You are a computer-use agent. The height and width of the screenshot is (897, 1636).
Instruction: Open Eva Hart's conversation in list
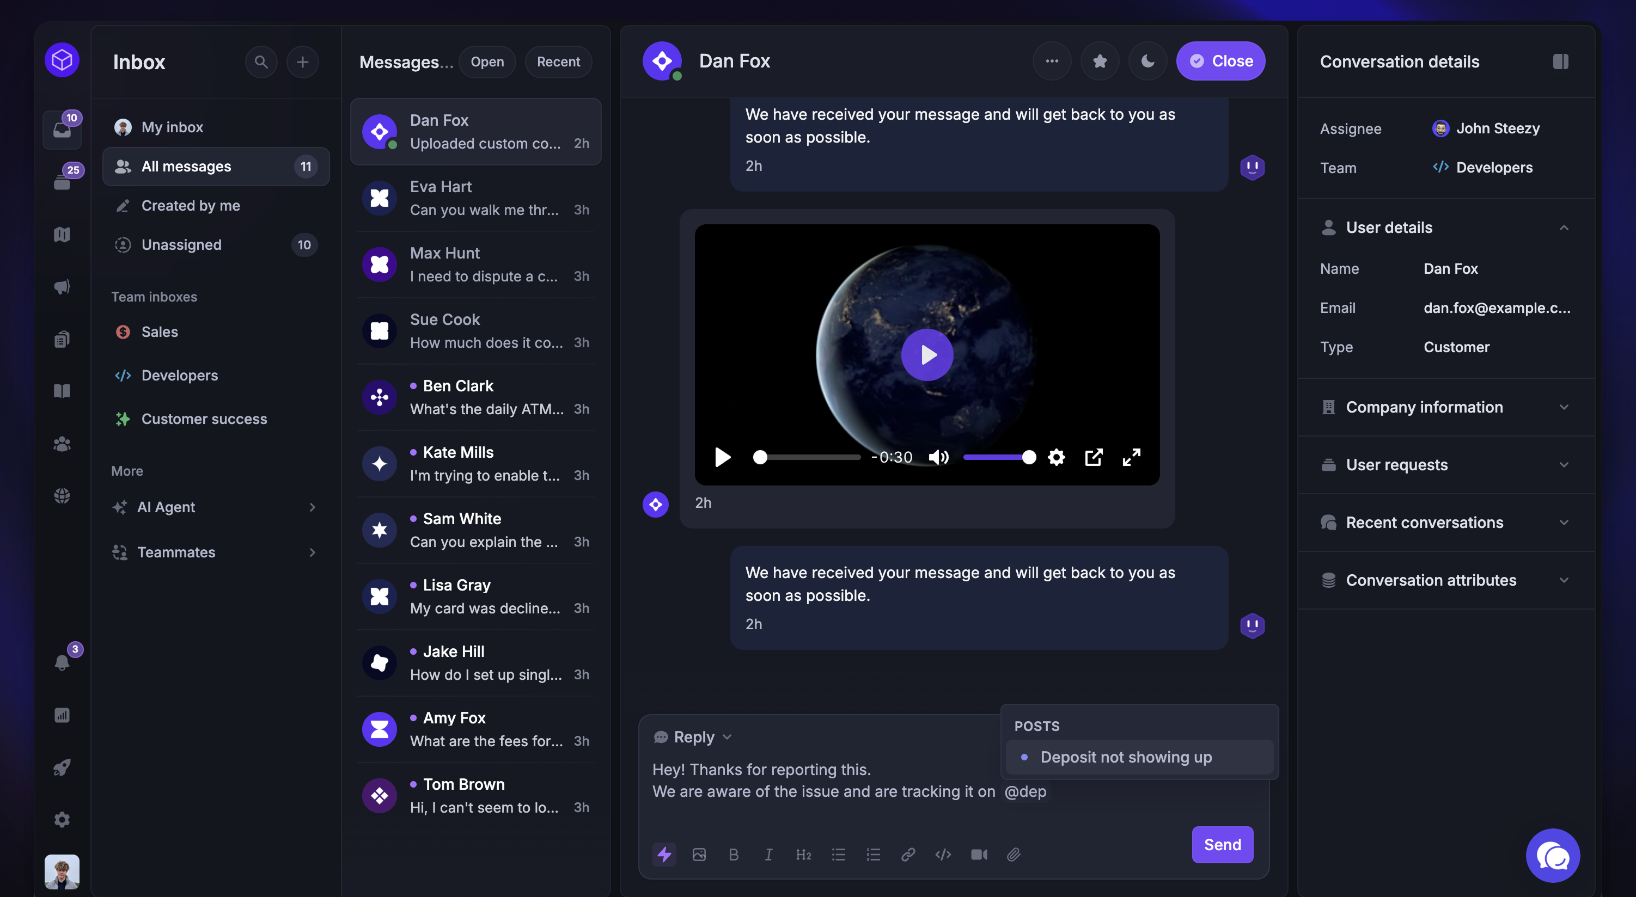click(475, 198)
